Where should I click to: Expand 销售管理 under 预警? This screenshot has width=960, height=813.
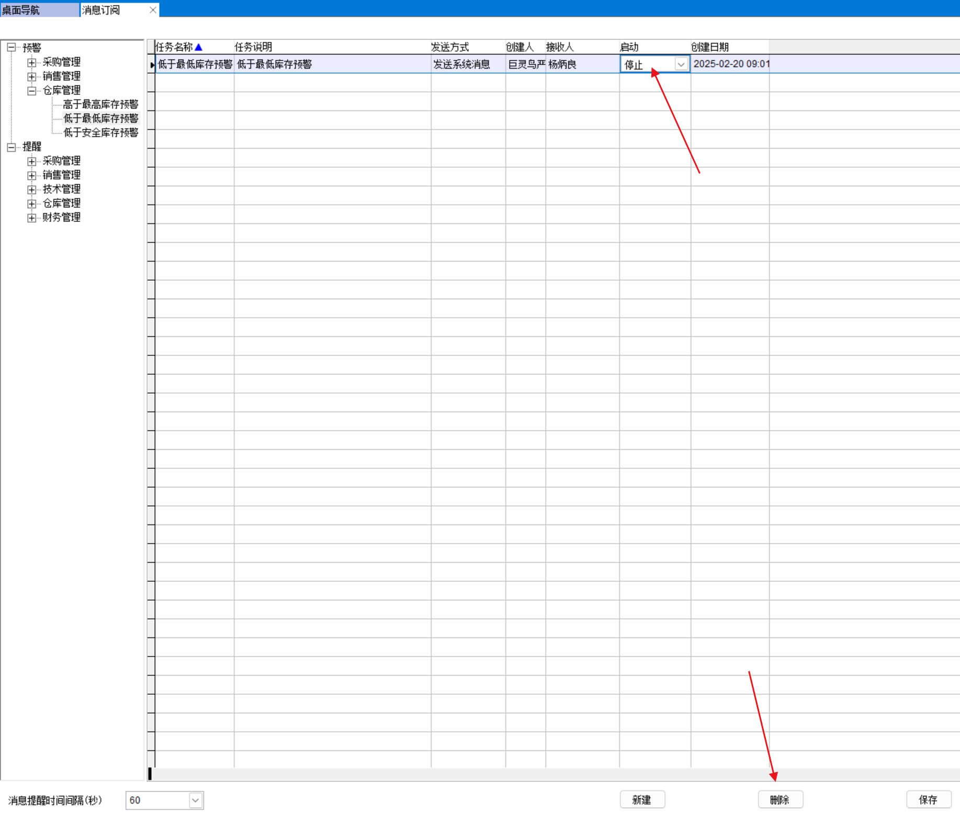coord(32,76)
